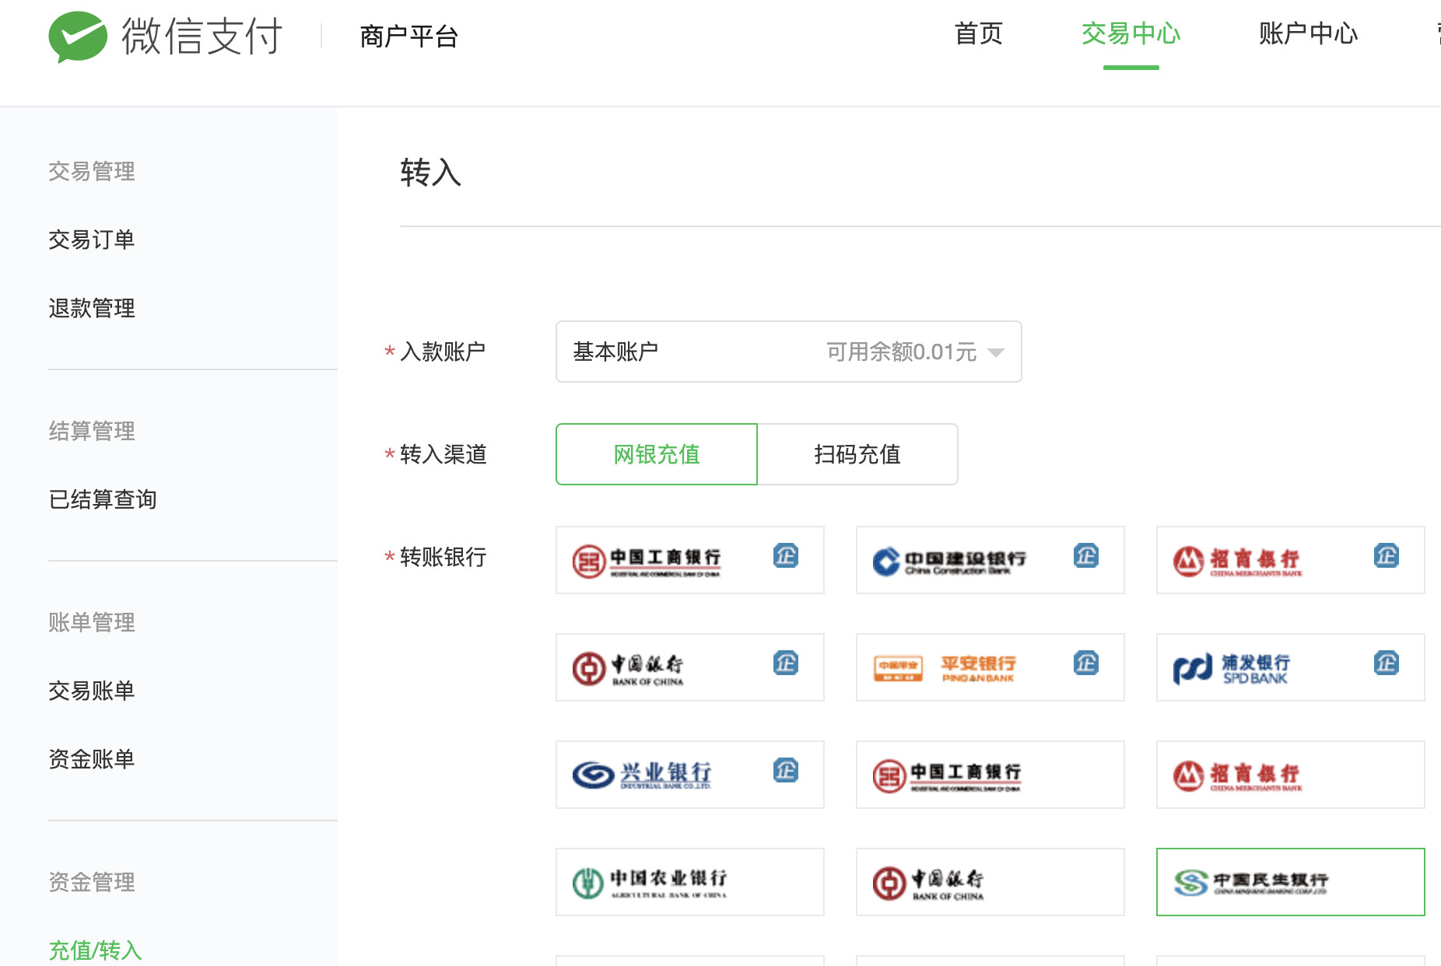Viewport: 1441px width, 966px height.
Task: Select 充值/转入 in the sidebar
Action: point(95,950)
